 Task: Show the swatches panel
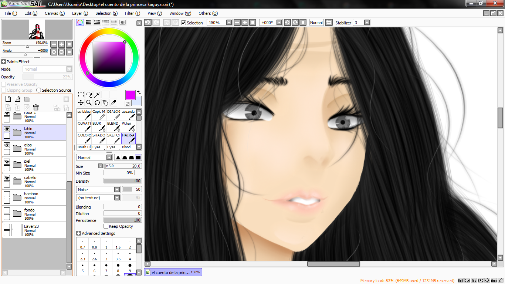114,23
